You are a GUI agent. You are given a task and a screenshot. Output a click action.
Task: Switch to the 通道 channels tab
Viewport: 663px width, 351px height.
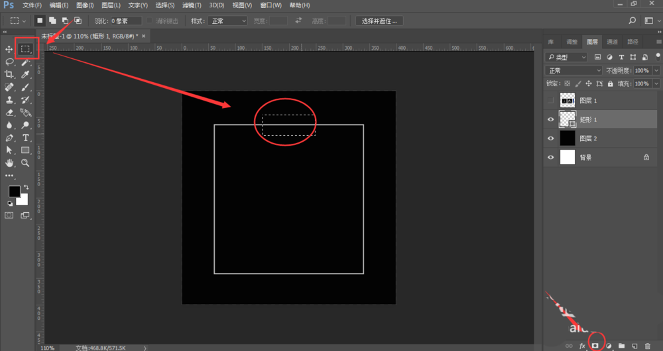(612, 42)
